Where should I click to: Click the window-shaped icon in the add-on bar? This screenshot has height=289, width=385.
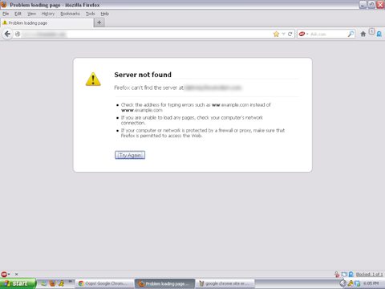[x=344, y=275]
